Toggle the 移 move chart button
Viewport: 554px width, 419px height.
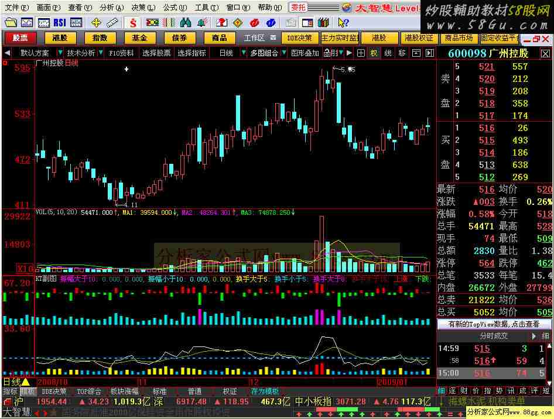tap(402, 53)
